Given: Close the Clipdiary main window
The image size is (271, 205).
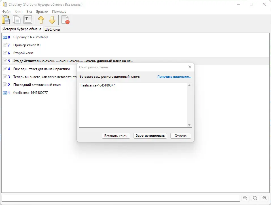Looking at the screenshot, I should (x=264, y=4).
